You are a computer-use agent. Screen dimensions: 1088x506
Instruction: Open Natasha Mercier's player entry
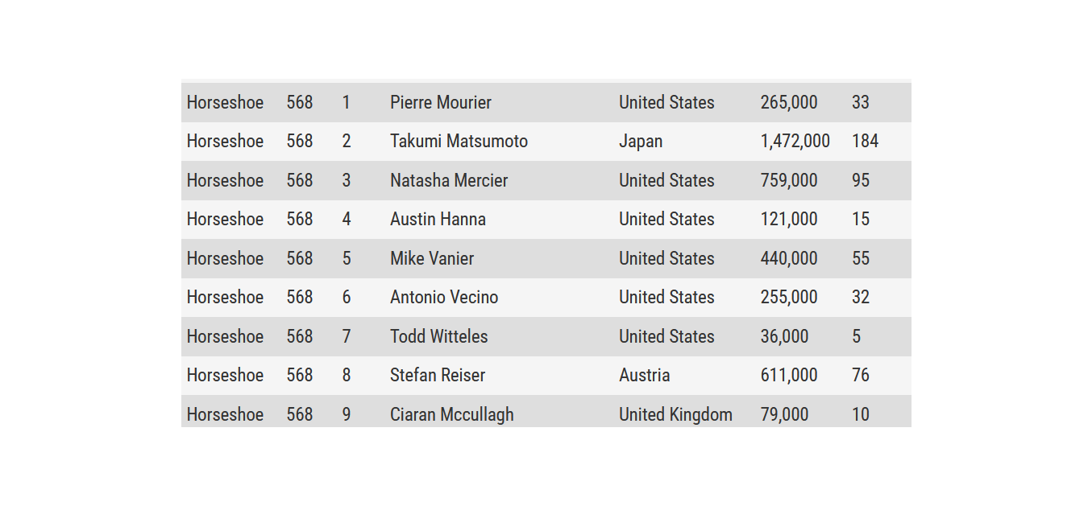tap(449, 180)
